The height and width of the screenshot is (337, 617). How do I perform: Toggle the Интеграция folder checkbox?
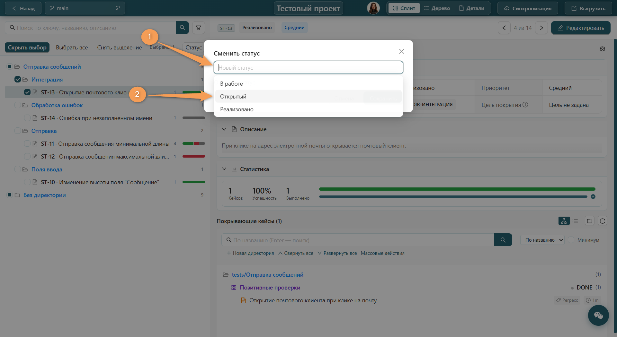(18, 80)
